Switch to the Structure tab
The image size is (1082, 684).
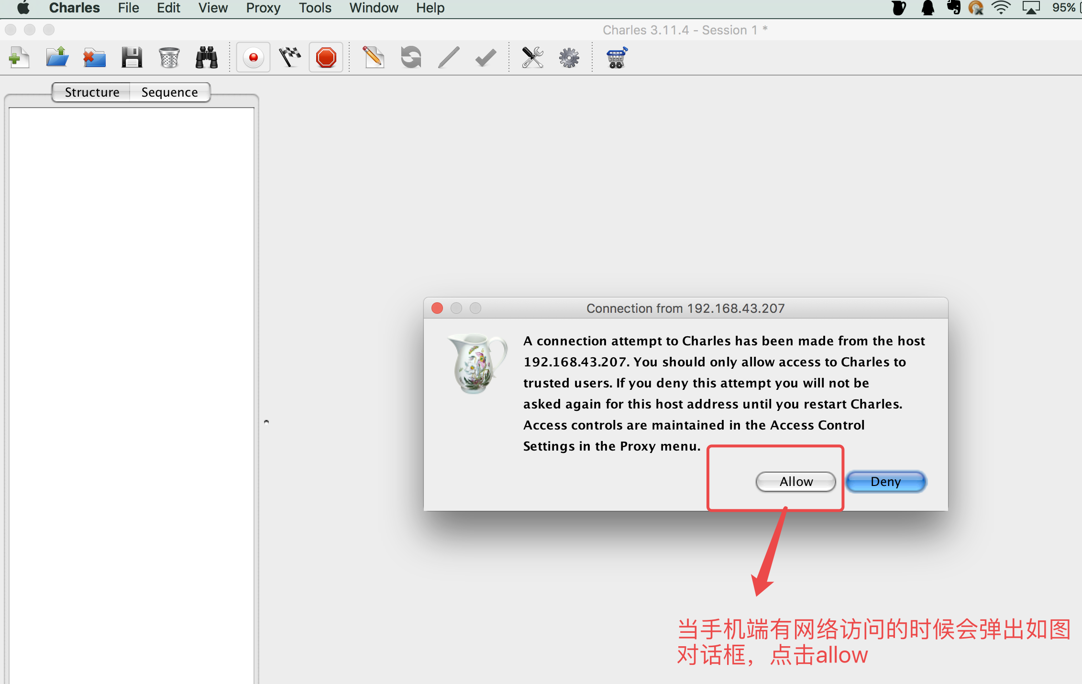point(92,92)
